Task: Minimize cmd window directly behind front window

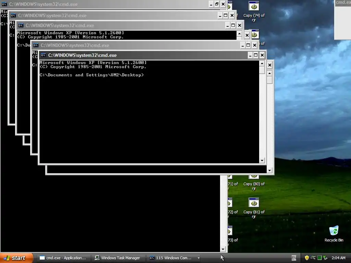Action: pyautogui.click(x=243, y=46)
